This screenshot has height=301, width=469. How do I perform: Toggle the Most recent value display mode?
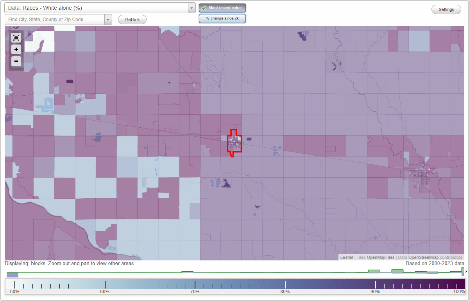coord(222,7)
